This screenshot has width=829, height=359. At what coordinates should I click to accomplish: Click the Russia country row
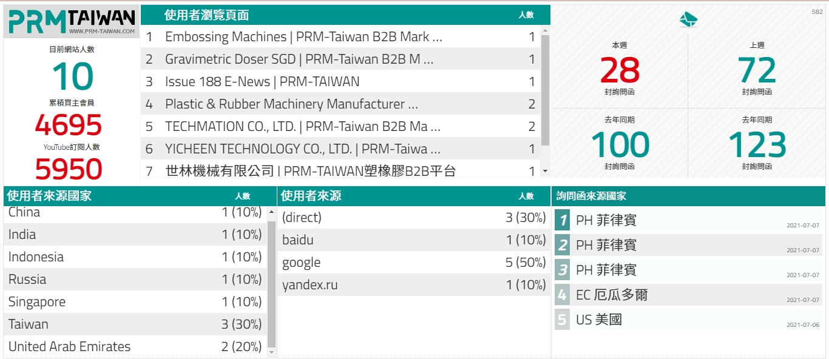click(135, 279)
